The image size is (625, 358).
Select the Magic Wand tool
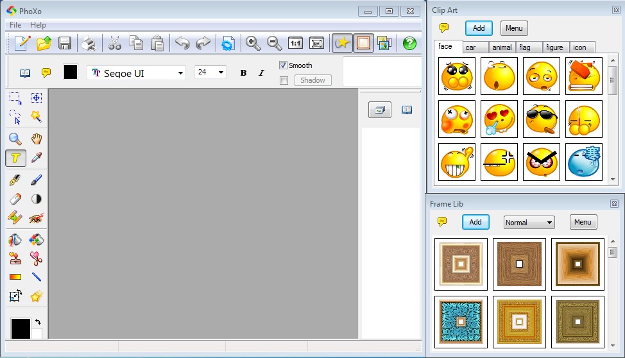pos(37,117)
